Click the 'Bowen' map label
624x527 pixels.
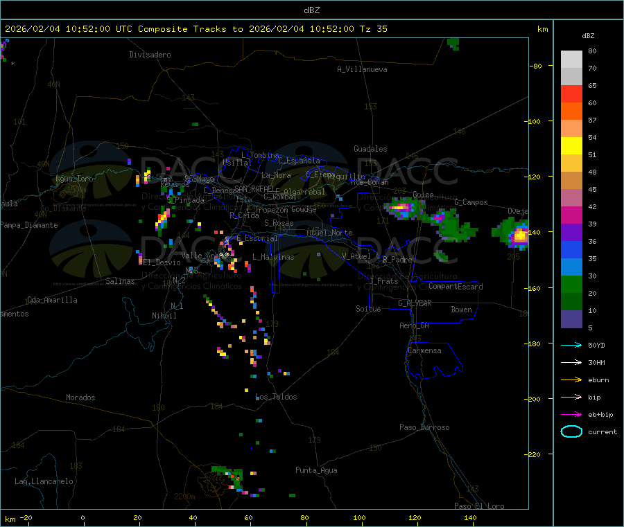coord(461,310)
